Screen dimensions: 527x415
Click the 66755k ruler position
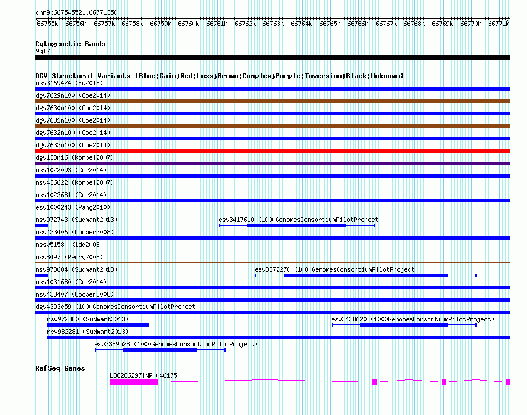(47, 24)
